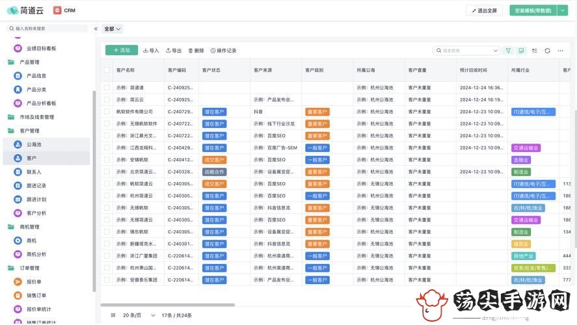
Task: Open 客户分析 in the sidebar
Action: point(36,213)
